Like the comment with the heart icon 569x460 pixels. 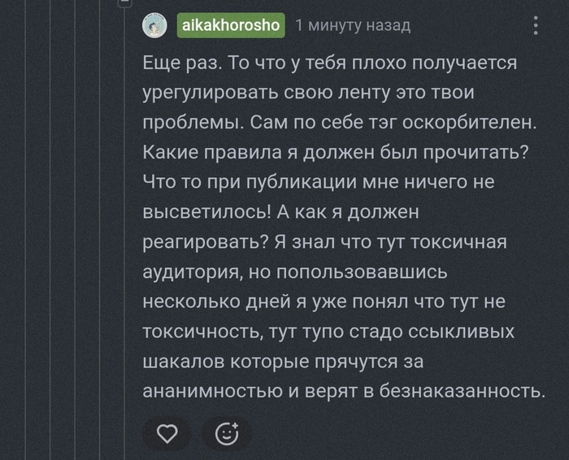pos(167,435)
